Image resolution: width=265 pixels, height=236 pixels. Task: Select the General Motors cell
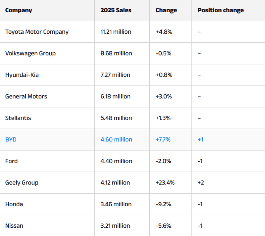26,97
